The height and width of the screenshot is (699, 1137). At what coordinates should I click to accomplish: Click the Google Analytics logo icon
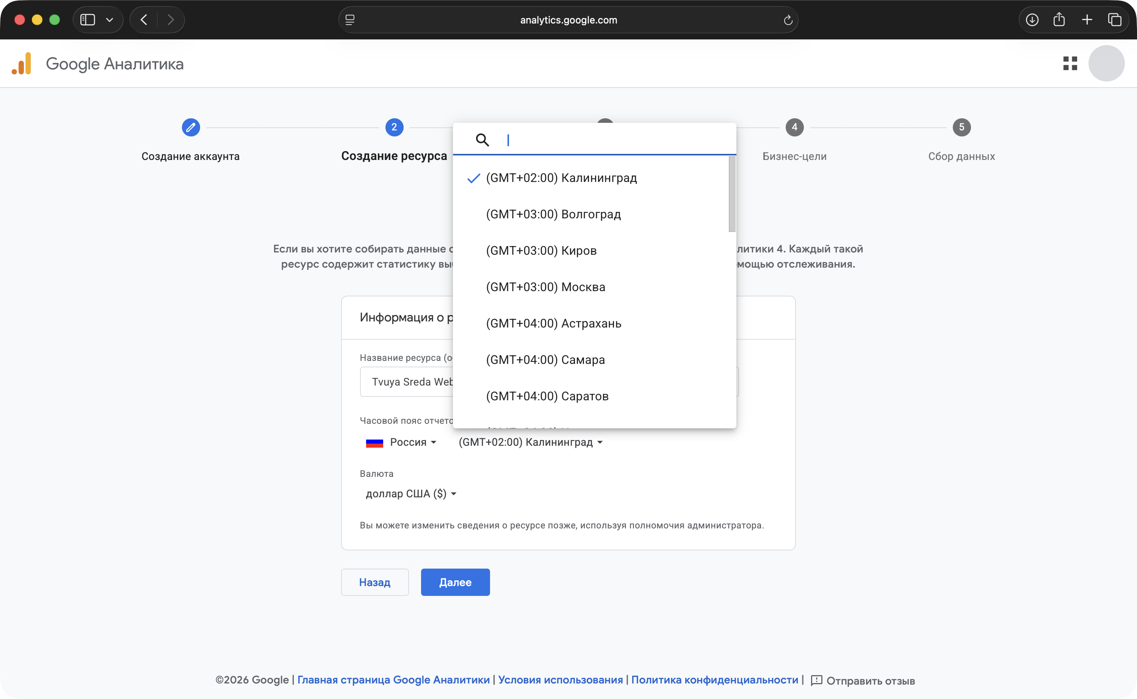(x=21, y=64)
